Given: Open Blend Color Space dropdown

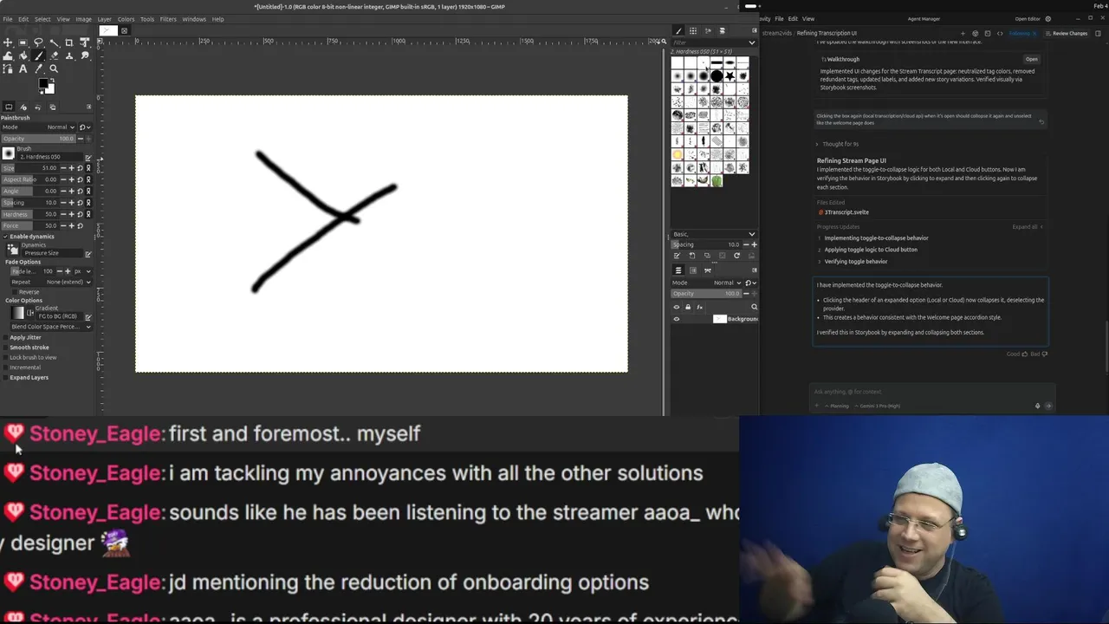Looking at the screenshot, I should [x=51, y=327].
